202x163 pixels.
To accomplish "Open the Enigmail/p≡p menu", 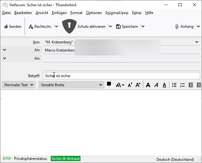I will click(x=117, y=13).
